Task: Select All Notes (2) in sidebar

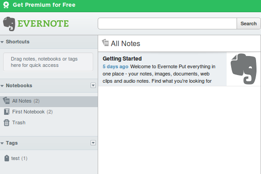Action: point(49,101)
